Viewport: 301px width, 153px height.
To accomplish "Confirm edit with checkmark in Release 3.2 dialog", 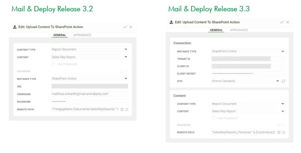I will (x=125, y=27).
